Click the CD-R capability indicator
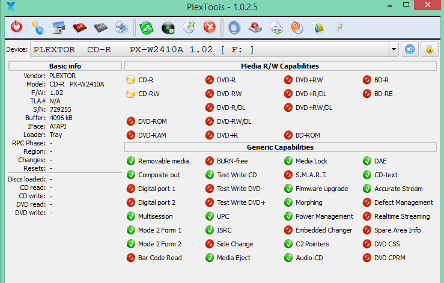Image resolution: width=444 pixels, height=283 pixels. click(x=130, y=80)
